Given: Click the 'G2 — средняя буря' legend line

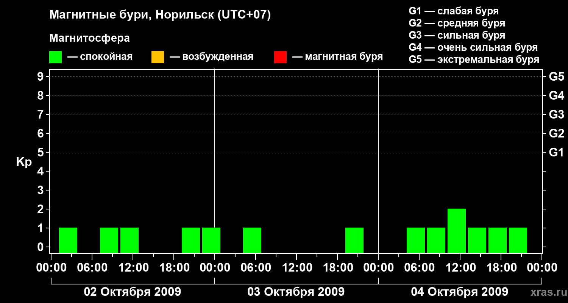Looking at the screenshot, I should tap(457, 23).
